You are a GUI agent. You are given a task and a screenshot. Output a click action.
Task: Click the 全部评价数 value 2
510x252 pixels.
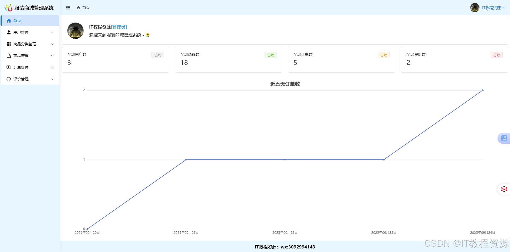[408, 63]
